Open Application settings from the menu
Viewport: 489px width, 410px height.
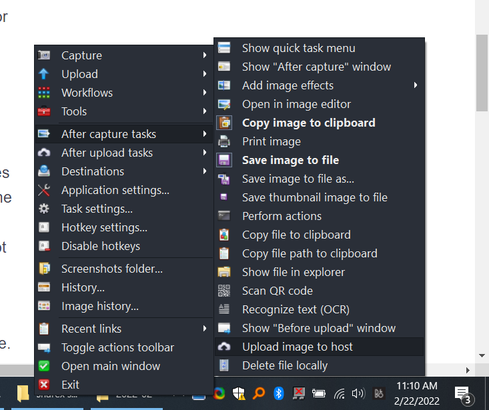click(115, 190)
